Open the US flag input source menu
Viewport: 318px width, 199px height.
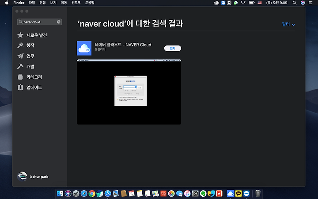(260, 3)
